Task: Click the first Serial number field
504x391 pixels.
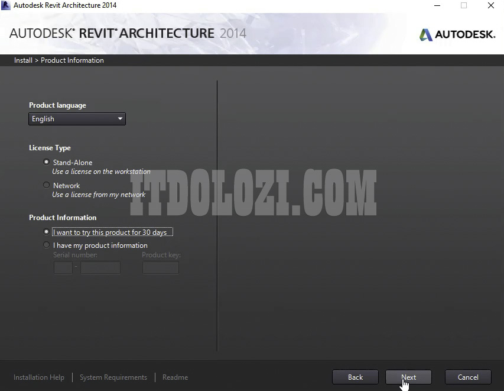Action: (63, 268)
